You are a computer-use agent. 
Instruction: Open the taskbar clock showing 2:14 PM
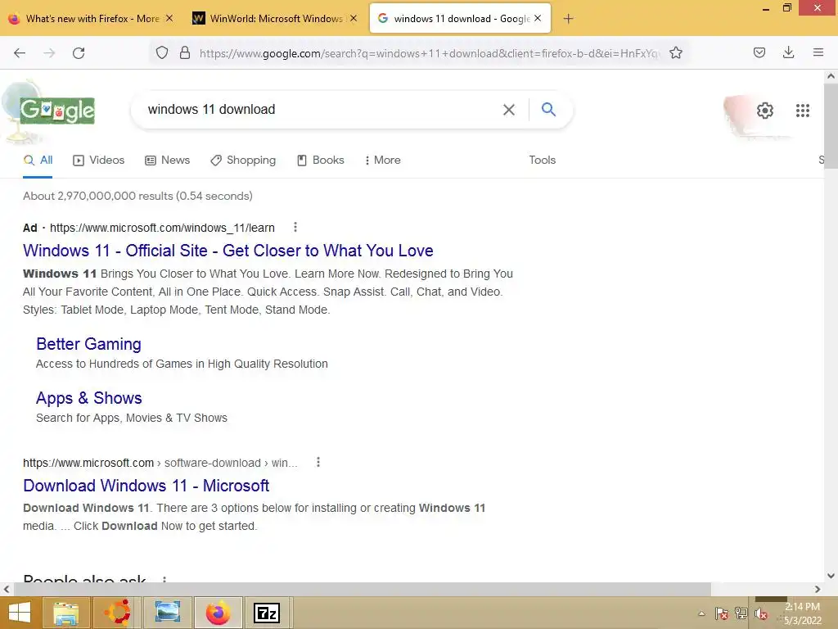tap(802, 613)
